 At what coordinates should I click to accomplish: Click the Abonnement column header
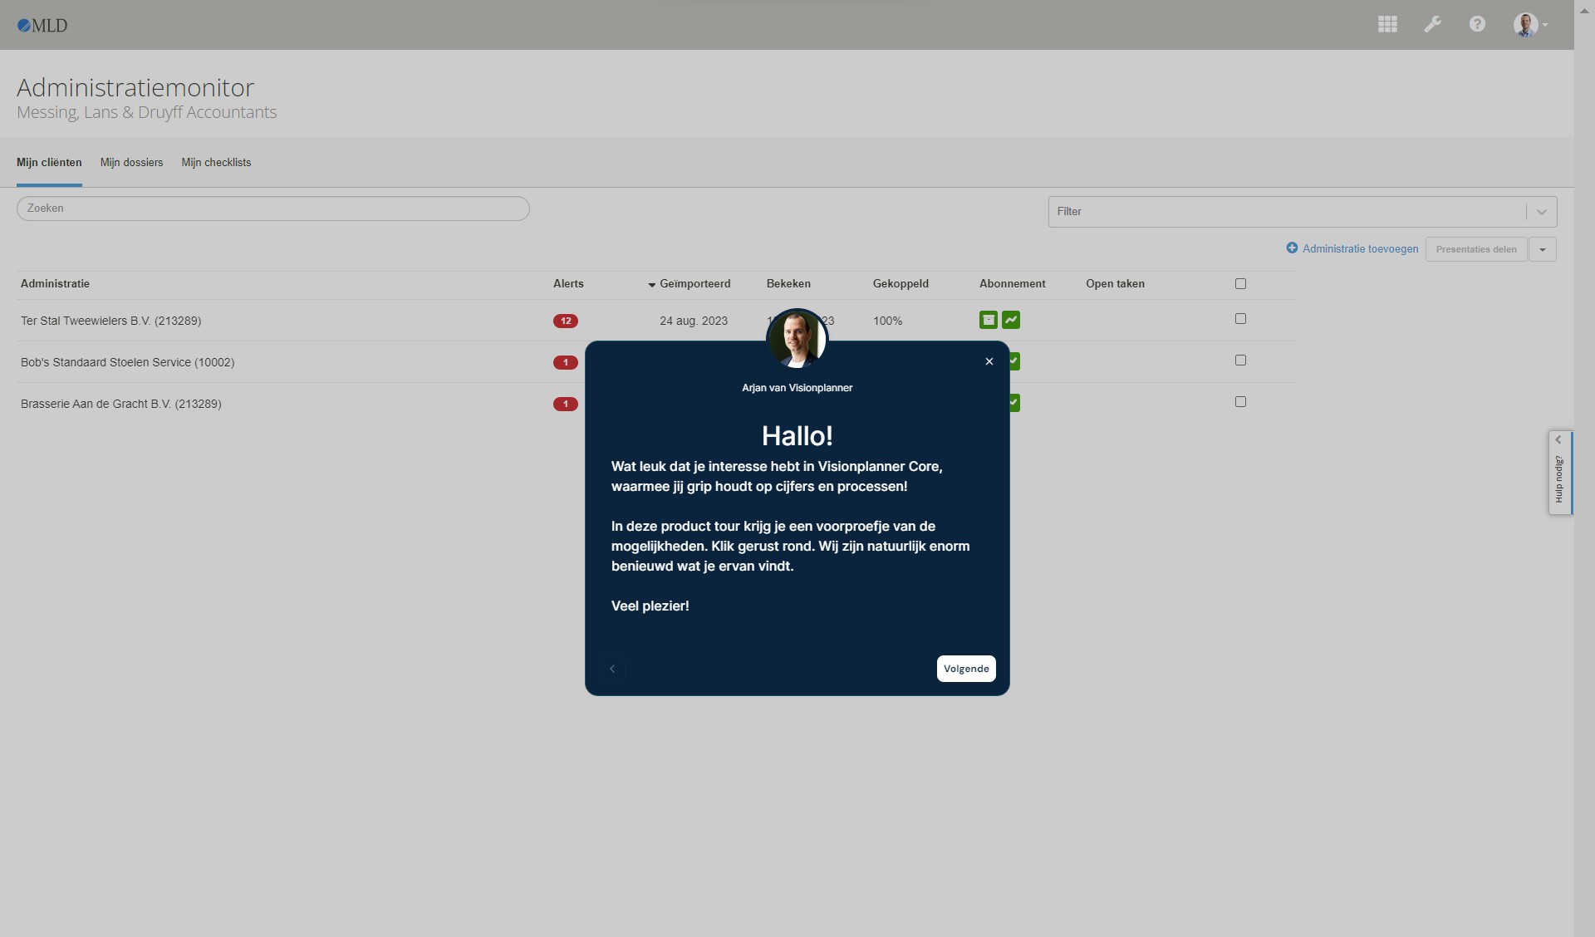click(x=1012, y=284)
